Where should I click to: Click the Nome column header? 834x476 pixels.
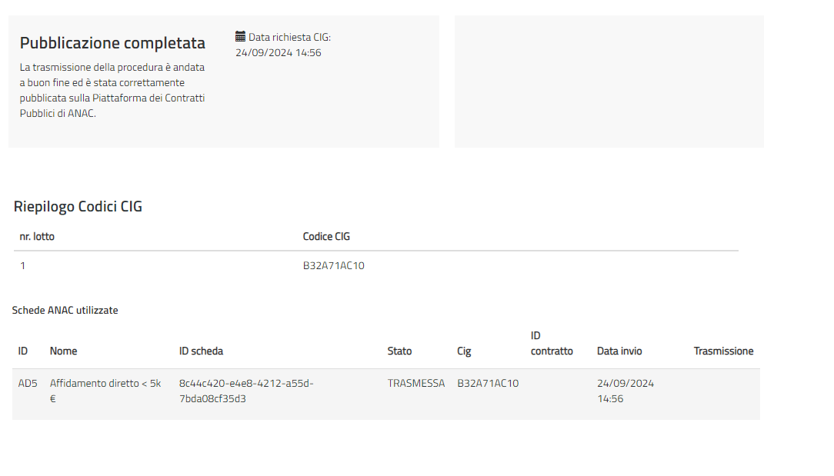tap(63, 351)
